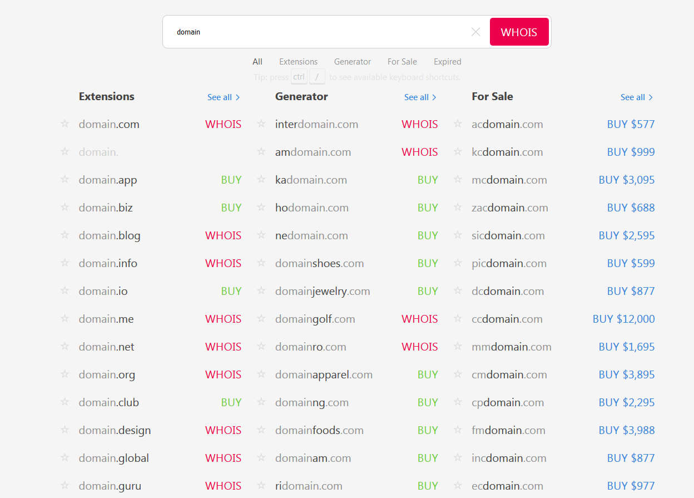Image resolution: width=694 pixels, height=498 pixels.
Task: Open the domainfoods.com result
Action: [x=319, y=430]
